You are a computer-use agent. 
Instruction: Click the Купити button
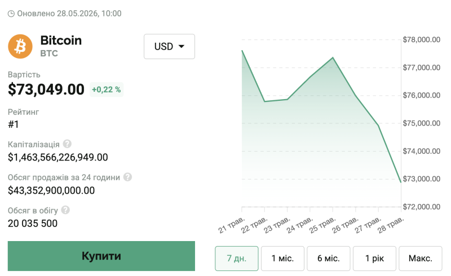[101, 256]
